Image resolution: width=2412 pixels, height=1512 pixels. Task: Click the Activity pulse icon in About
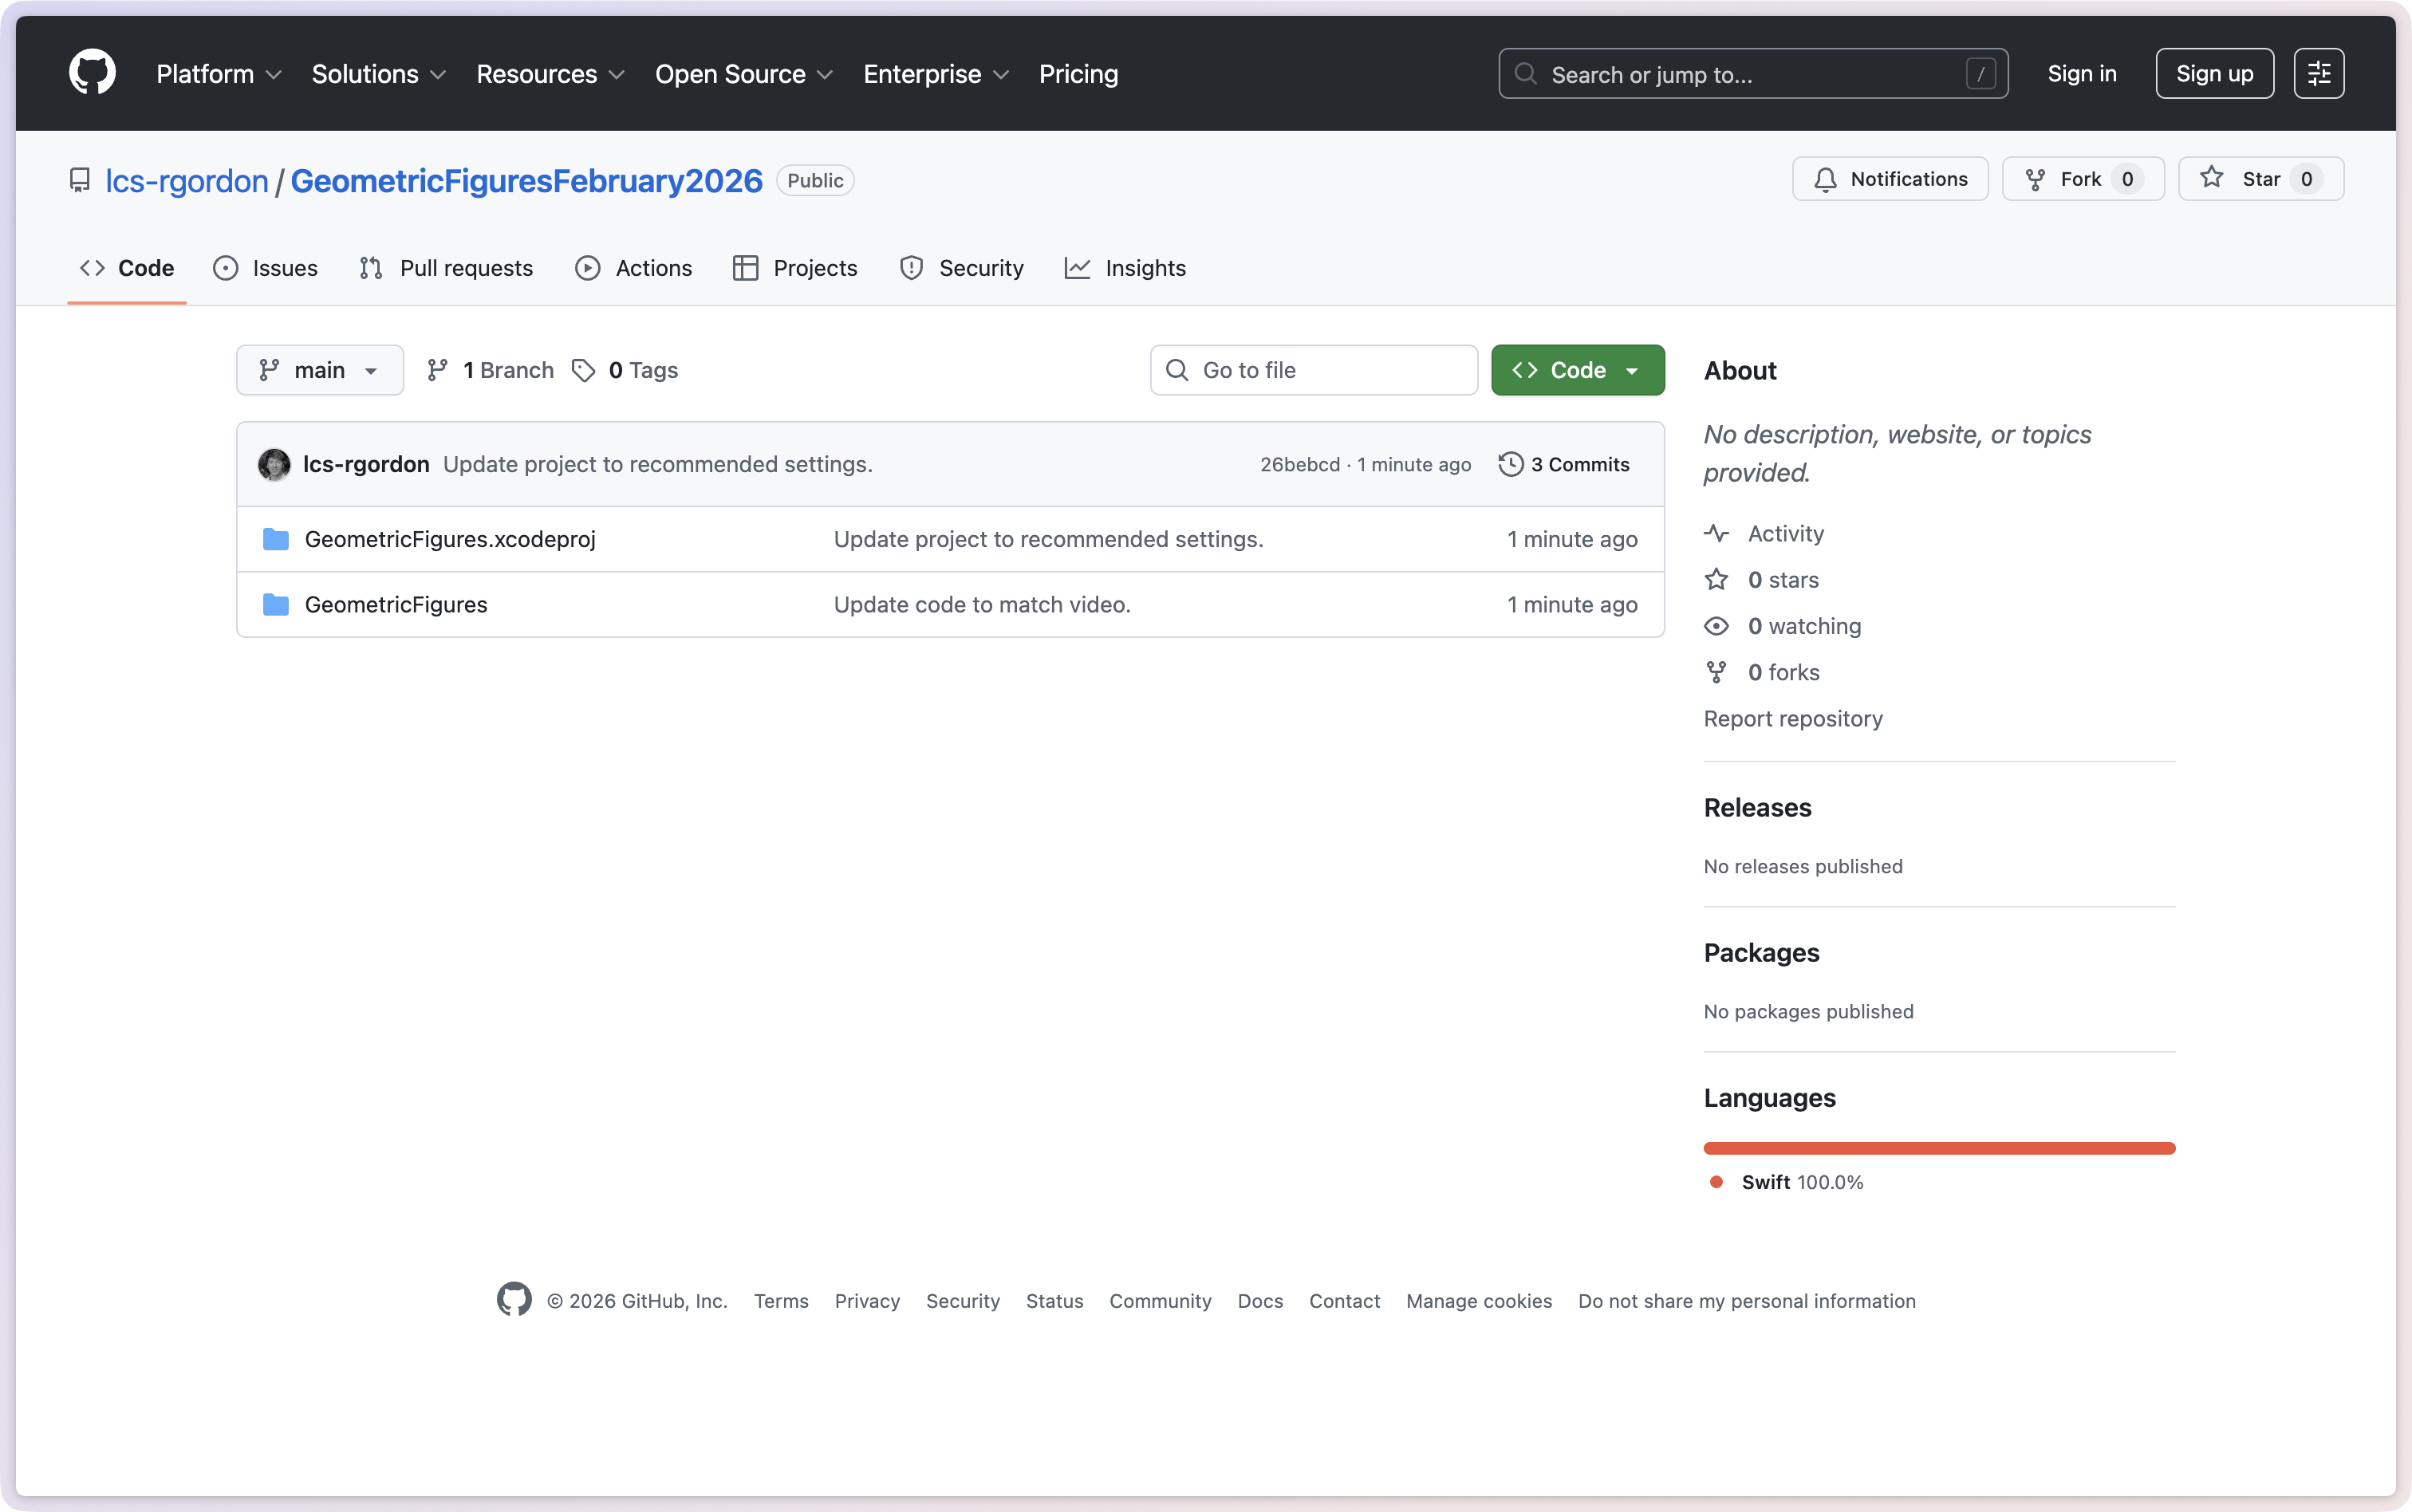(1716, 534)
